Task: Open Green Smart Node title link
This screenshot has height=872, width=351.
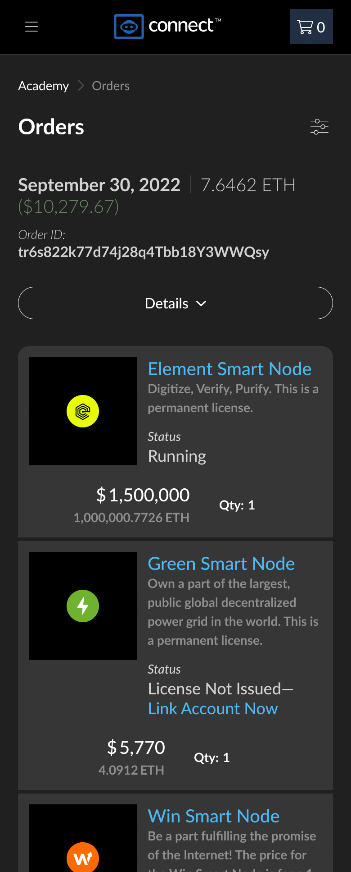Action: point(221,564)
